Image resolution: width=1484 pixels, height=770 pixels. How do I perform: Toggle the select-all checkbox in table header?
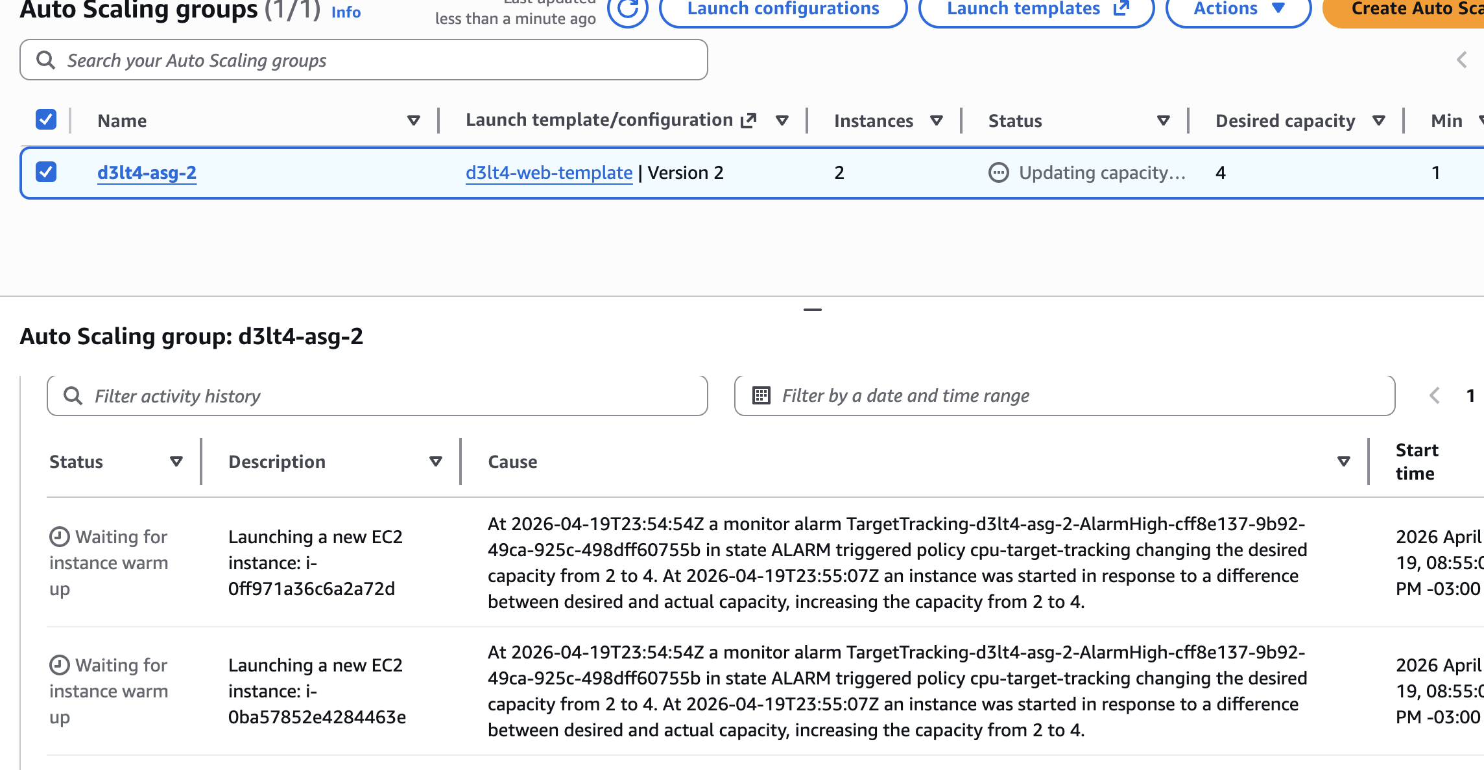click(x=46, y=120)
